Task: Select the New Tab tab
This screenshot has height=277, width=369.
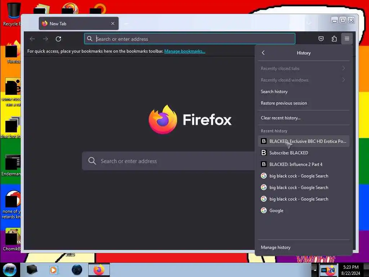Action: click(x=79, y=23)
